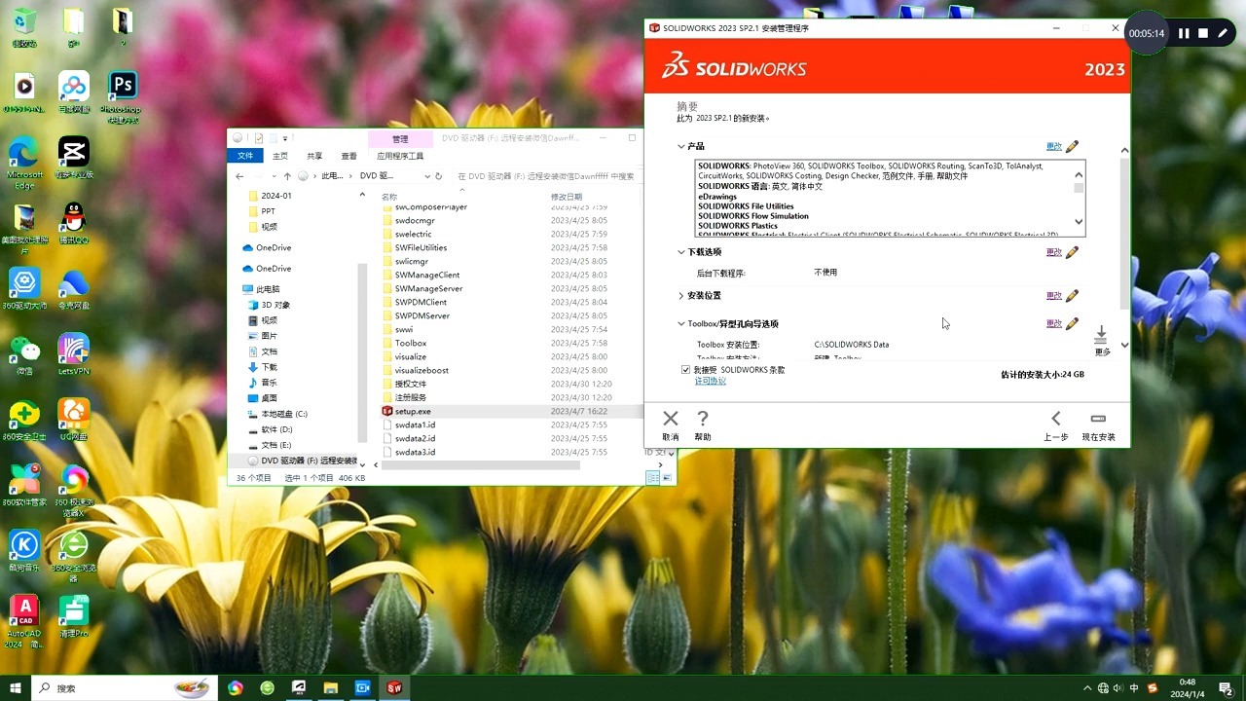Image resolution: width=1246 pixels, height=701 pixels.
Task: Switch Explorer to large icons view
Action: (667, 478)
